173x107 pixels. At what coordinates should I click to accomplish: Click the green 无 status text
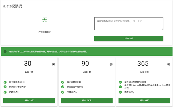pyautogui.click(x=45, y=20)
